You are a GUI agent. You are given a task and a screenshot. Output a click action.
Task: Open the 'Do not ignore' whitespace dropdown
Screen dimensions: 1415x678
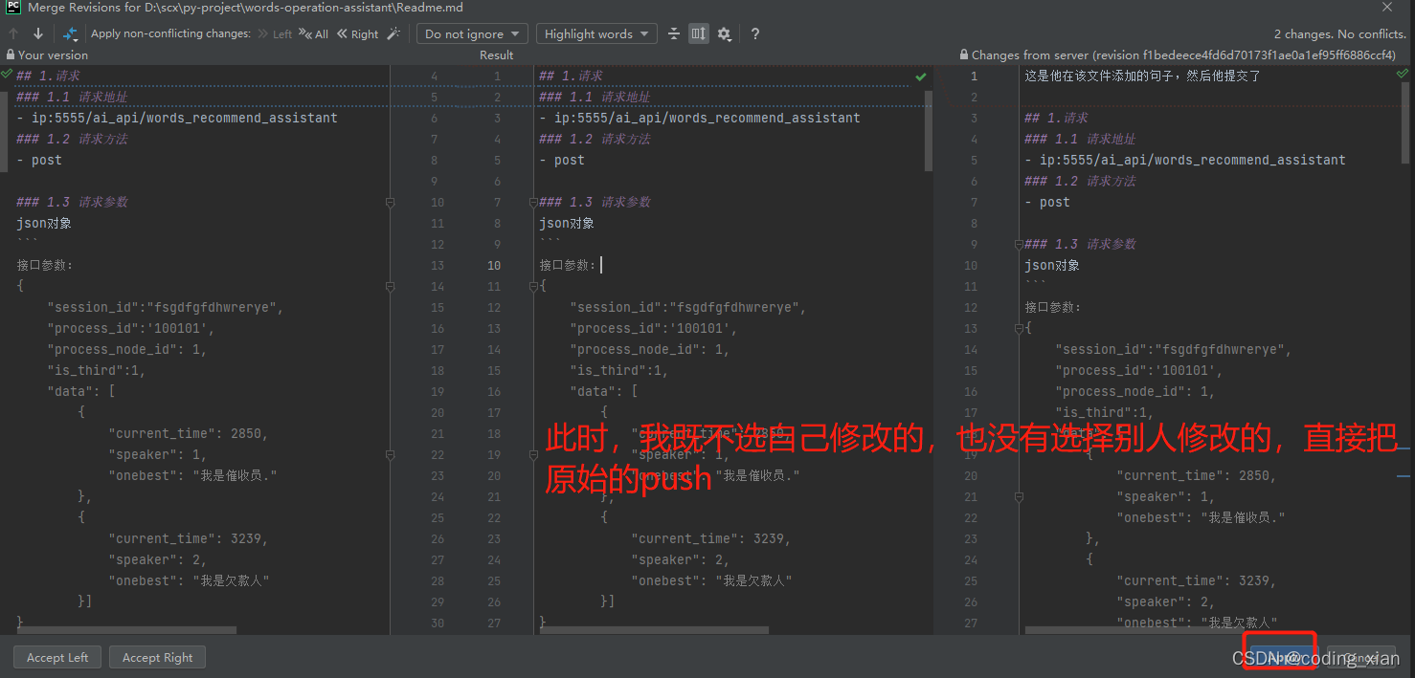[x=472, y=33]
